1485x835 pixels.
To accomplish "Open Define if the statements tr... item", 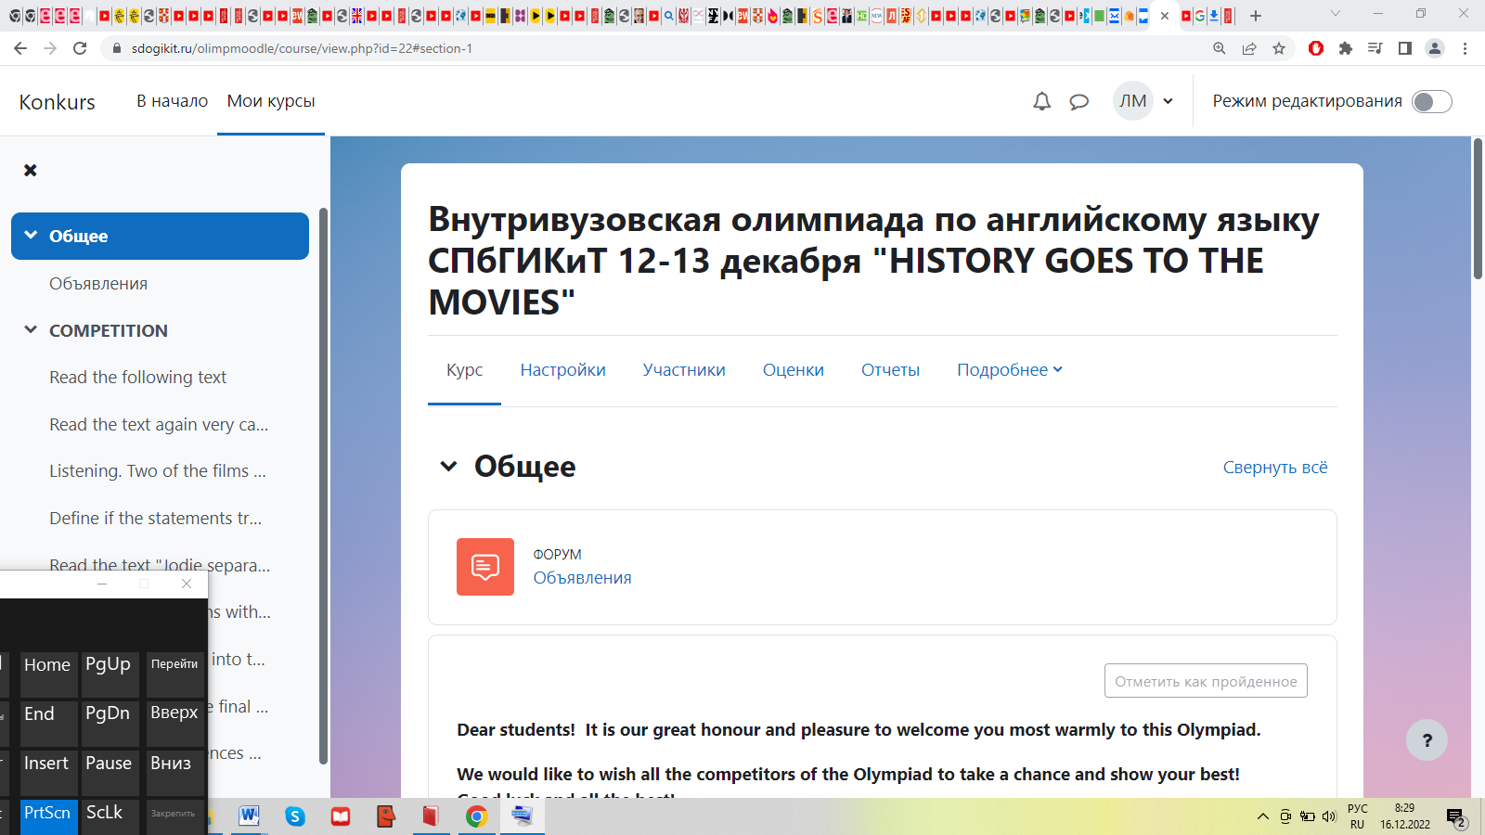I will (156, 519).
